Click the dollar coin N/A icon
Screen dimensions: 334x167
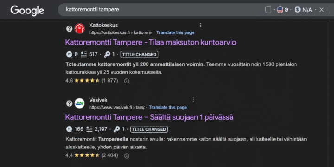[297, 10]
